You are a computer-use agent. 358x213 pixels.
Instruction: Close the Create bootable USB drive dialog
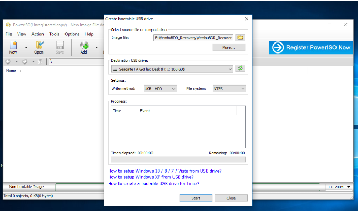(x=246, y=19)
